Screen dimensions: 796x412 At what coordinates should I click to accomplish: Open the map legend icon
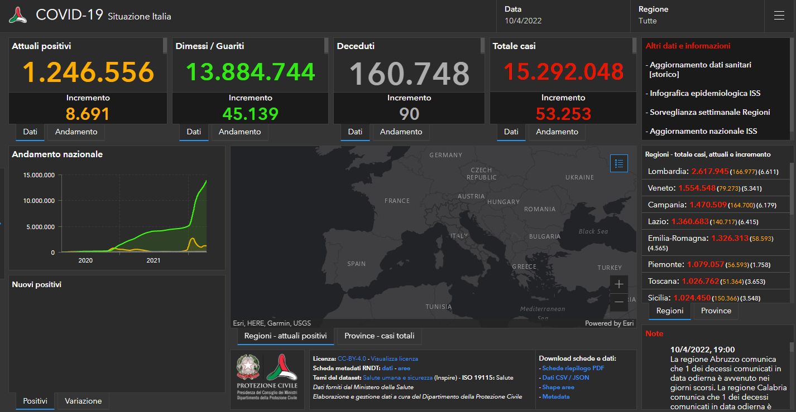[x=618, y=163]
